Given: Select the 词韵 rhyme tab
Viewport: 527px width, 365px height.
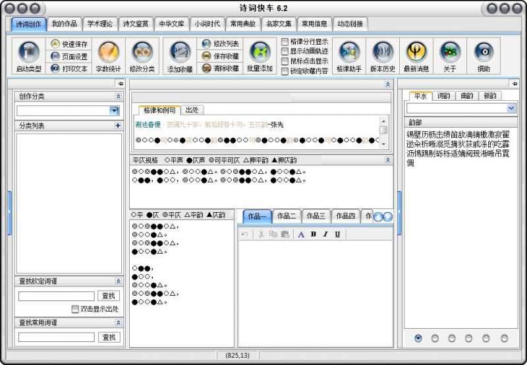Looking at the screenshot, I should click(444, 96).
